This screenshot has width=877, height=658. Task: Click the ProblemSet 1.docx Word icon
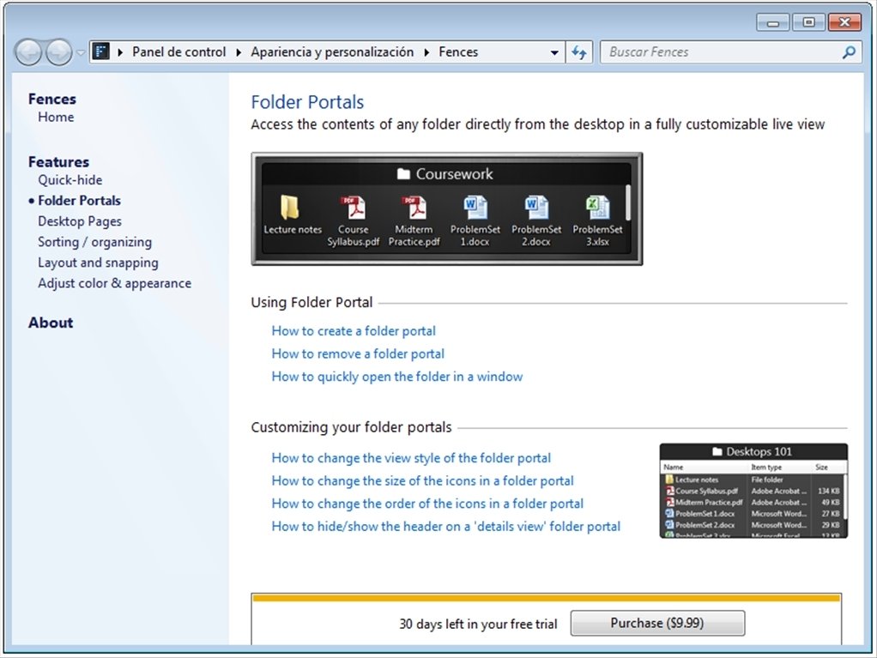point(475,208)
